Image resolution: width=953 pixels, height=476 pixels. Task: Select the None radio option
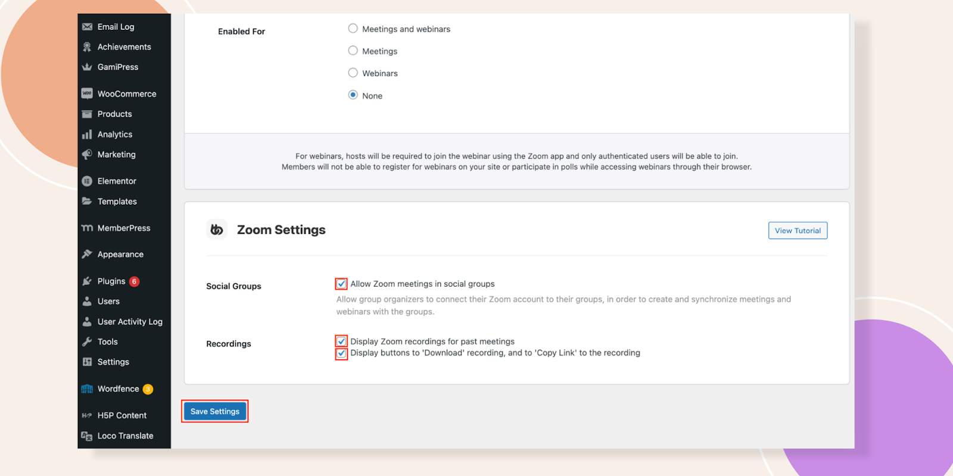(x=353, y=95)
